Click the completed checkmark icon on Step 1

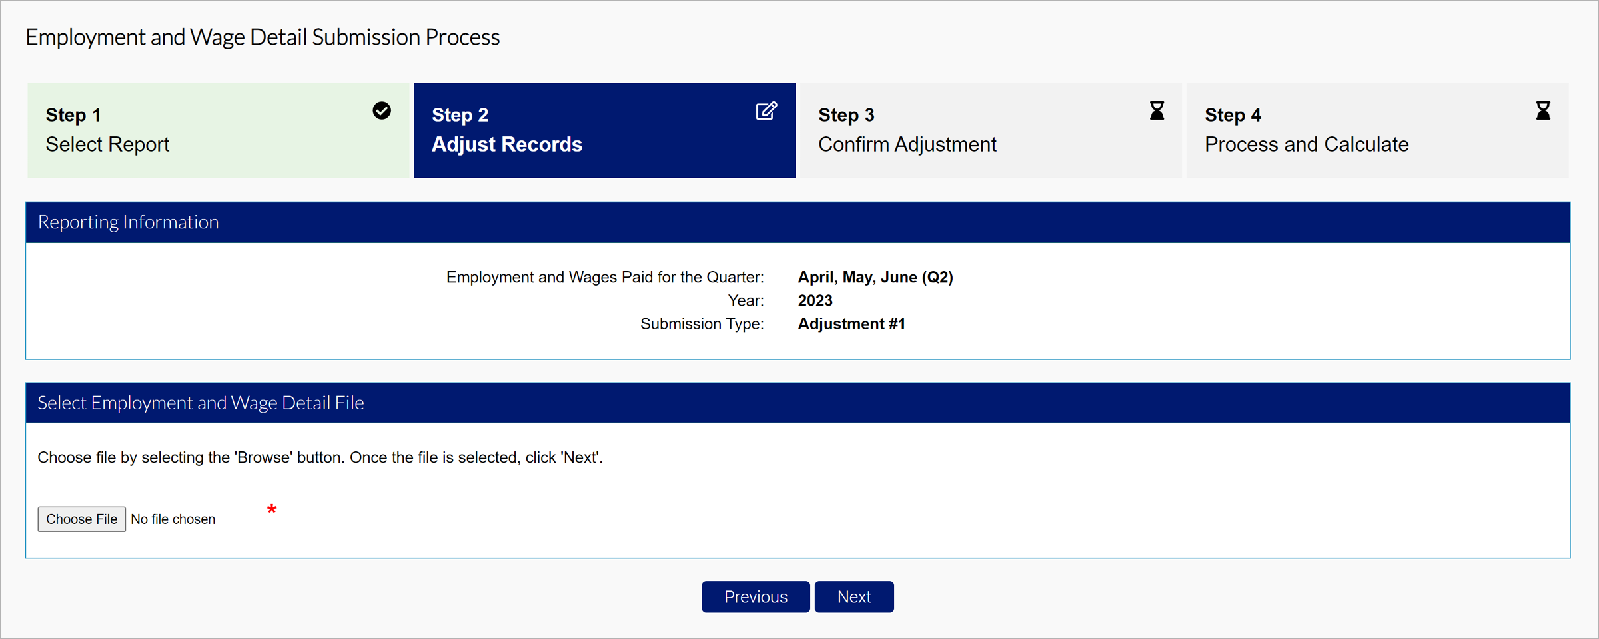pos(382,110)
